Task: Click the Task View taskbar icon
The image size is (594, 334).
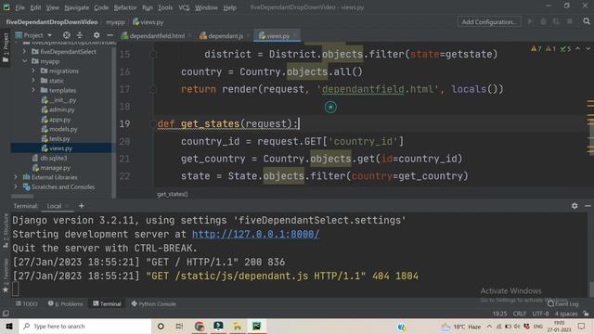Action: tap(179, 326)
